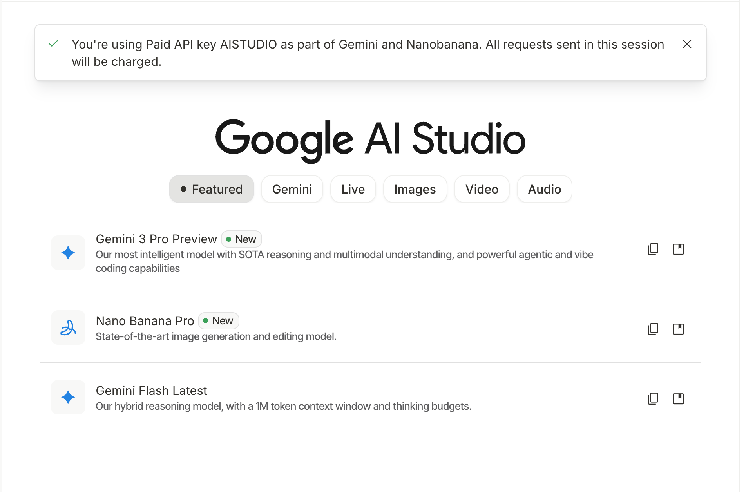Open the Nano Banana Pro title
This screenshot has width=746, height=492.
[x=145, y=321]
